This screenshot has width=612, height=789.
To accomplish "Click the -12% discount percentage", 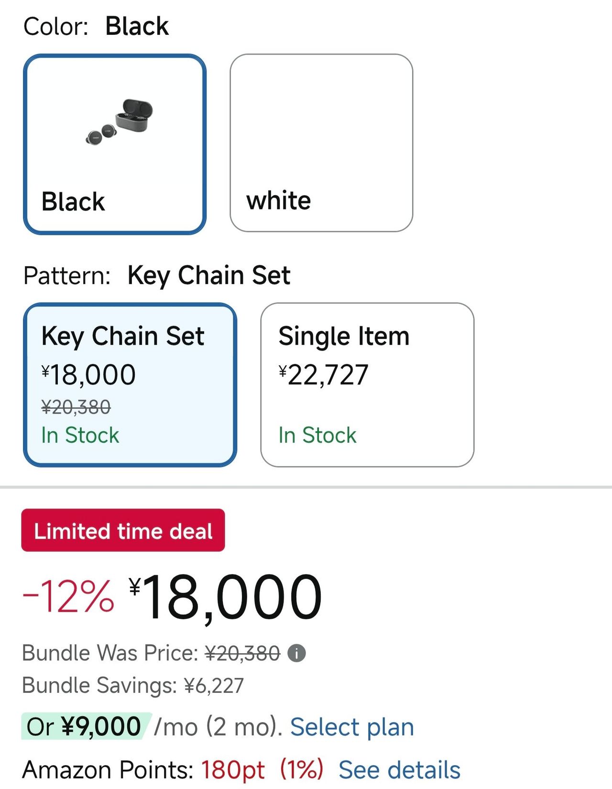I will 68,597.
